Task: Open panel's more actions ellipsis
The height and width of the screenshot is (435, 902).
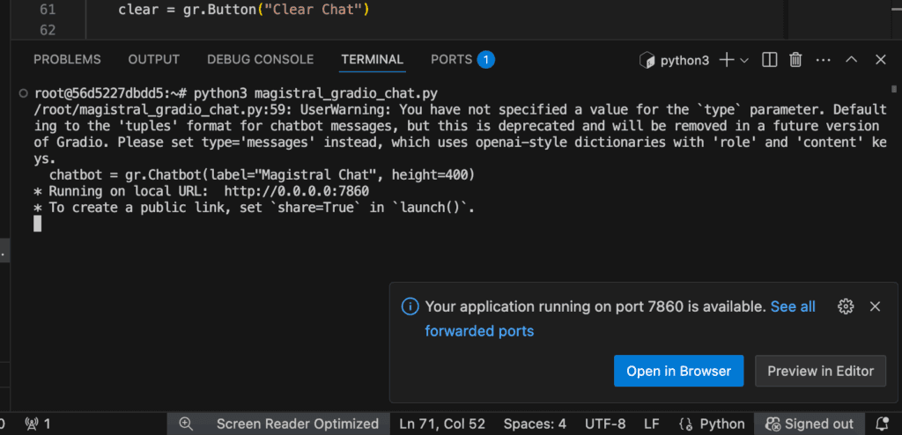Action: [824, 60]
